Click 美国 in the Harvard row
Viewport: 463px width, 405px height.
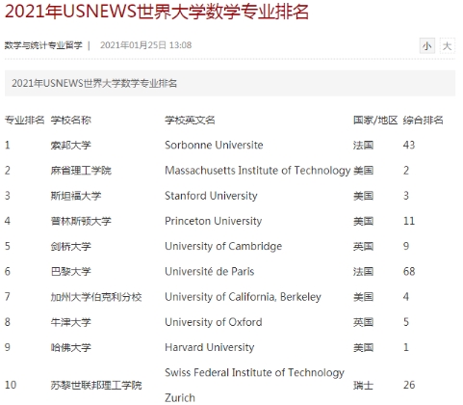pos(364,347)
